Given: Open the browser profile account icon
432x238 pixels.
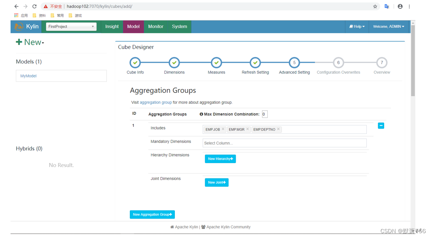Looking at the screenshot, I should click(400, 6).
